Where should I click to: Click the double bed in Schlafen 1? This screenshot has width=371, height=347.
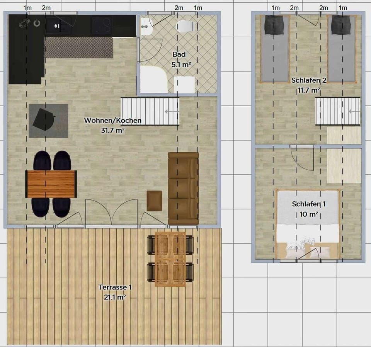(x=308, y=224)
